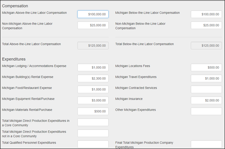Click the Michigan Food/Restaurant Expense input
This screenshot has height=149, width=225.
[93, 89]
